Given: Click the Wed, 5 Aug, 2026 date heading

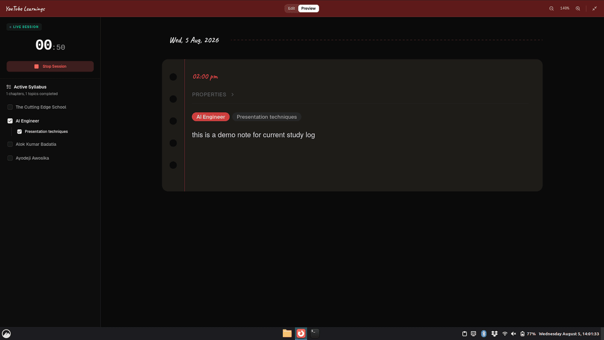Looking at the screenshot, I should pos(194,40).
